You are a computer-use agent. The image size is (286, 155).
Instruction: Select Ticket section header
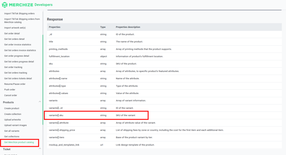(x=7, y=149)
